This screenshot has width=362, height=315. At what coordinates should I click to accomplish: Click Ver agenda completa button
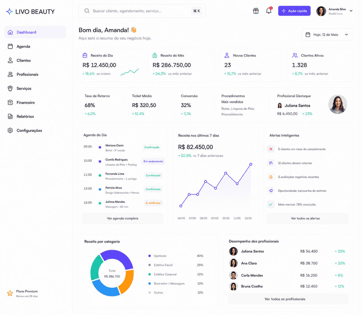(x=123, y=218)
